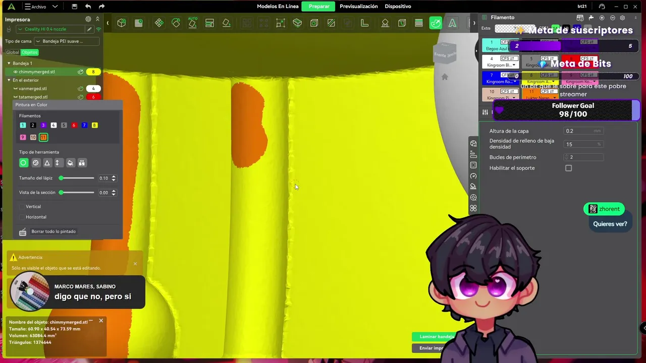Switch to the Dispositivo tab
This screenshot has width=646, height=363.
click(x=398, y=7)
